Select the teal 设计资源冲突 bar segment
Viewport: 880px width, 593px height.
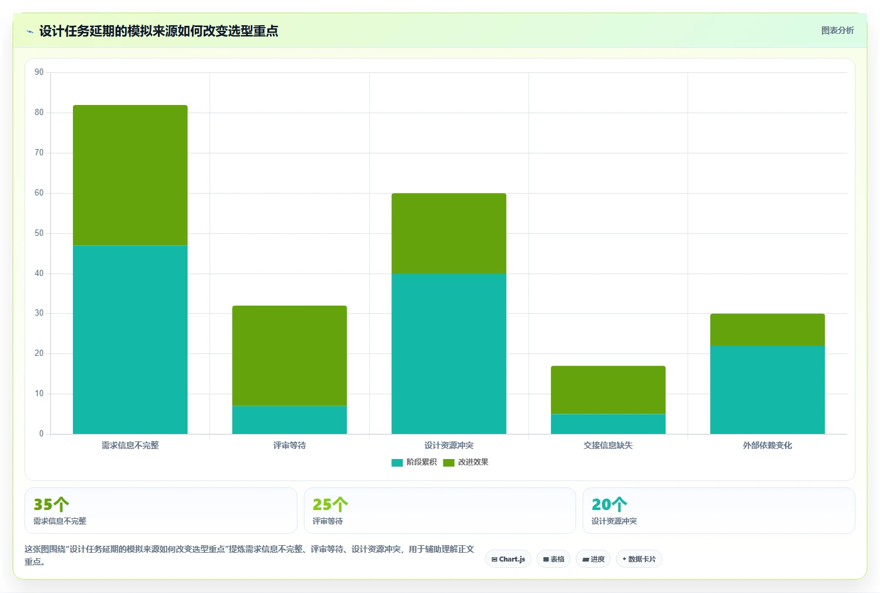(448, 354)
